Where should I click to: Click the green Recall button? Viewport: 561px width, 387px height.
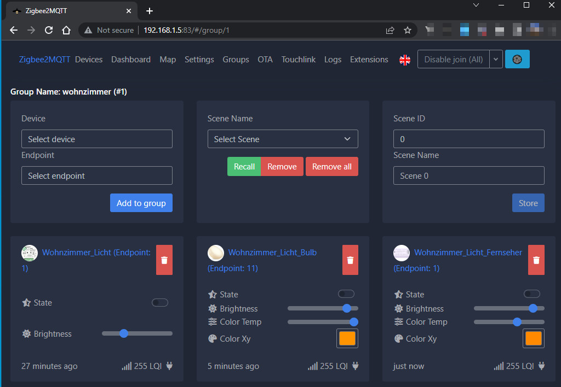244,167
